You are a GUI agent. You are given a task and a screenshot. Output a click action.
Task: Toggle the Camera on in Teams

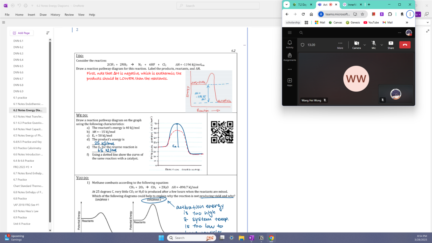(356, 45)
